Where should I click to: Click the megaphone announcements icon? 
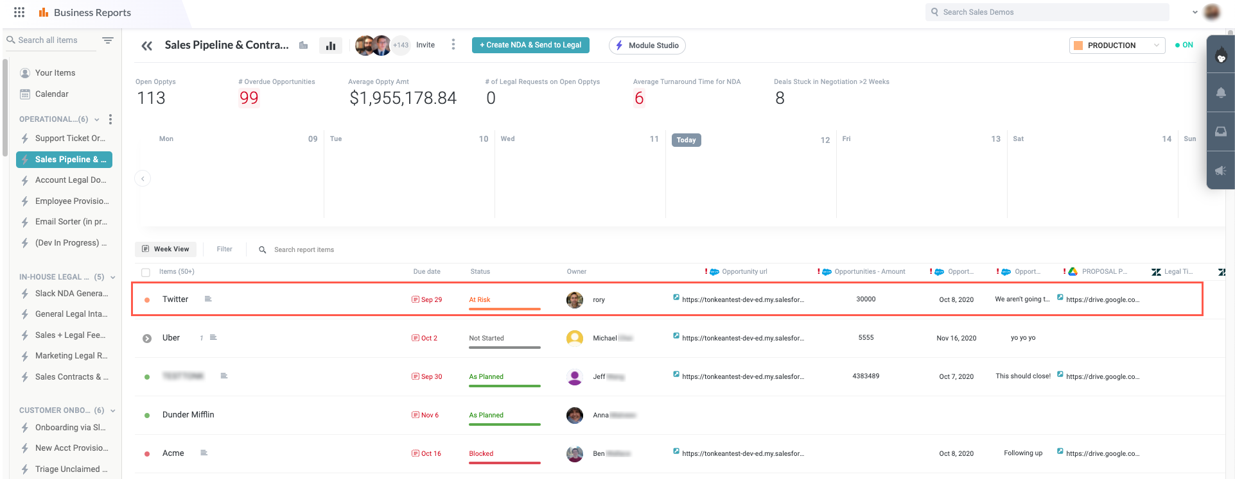pos(1220,171)
